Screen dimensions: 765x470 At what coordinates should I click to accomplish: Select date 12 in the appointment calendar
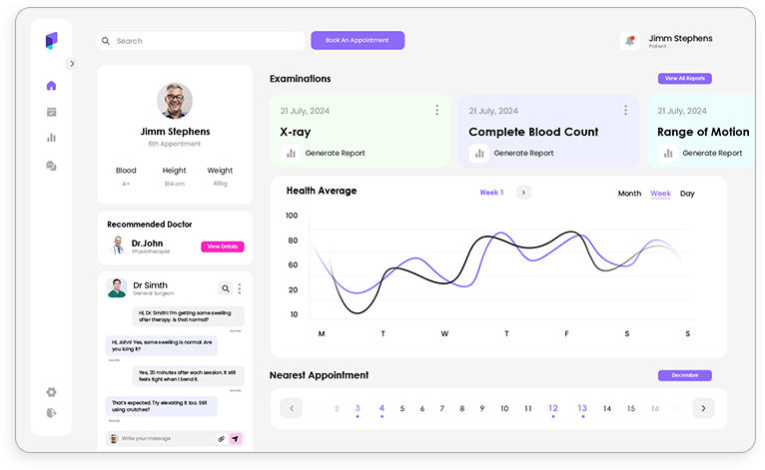[x=553, y=408]
